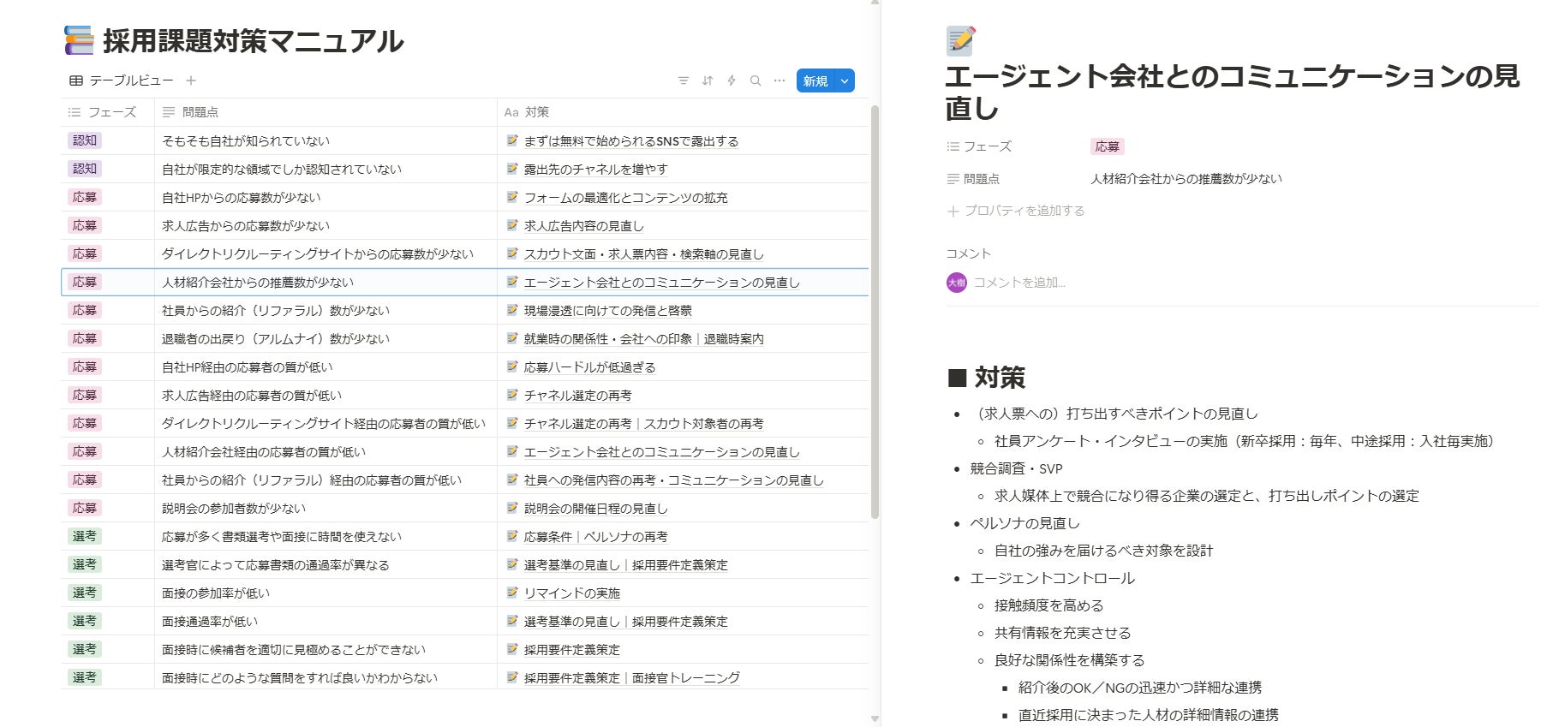Click the 認知 tag for そもそも自社が知られていない
Image resolution: width=1553 pixels, height=727 pixels.
click(85, 140)
